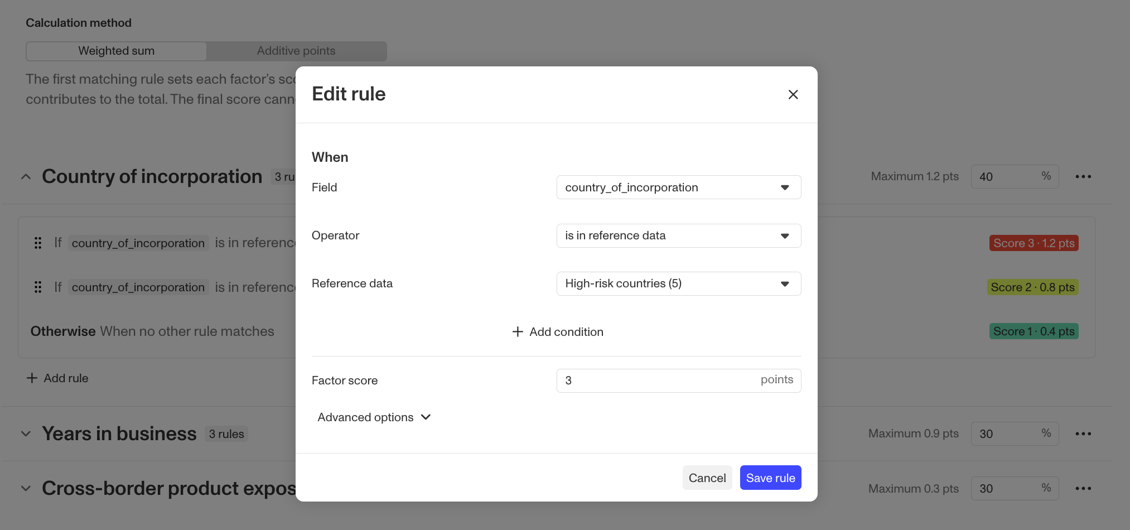The width and height of the screenshot is (1130, 530).
Task: Open the Reference data dropdown
Action: [x=678, y=283]
